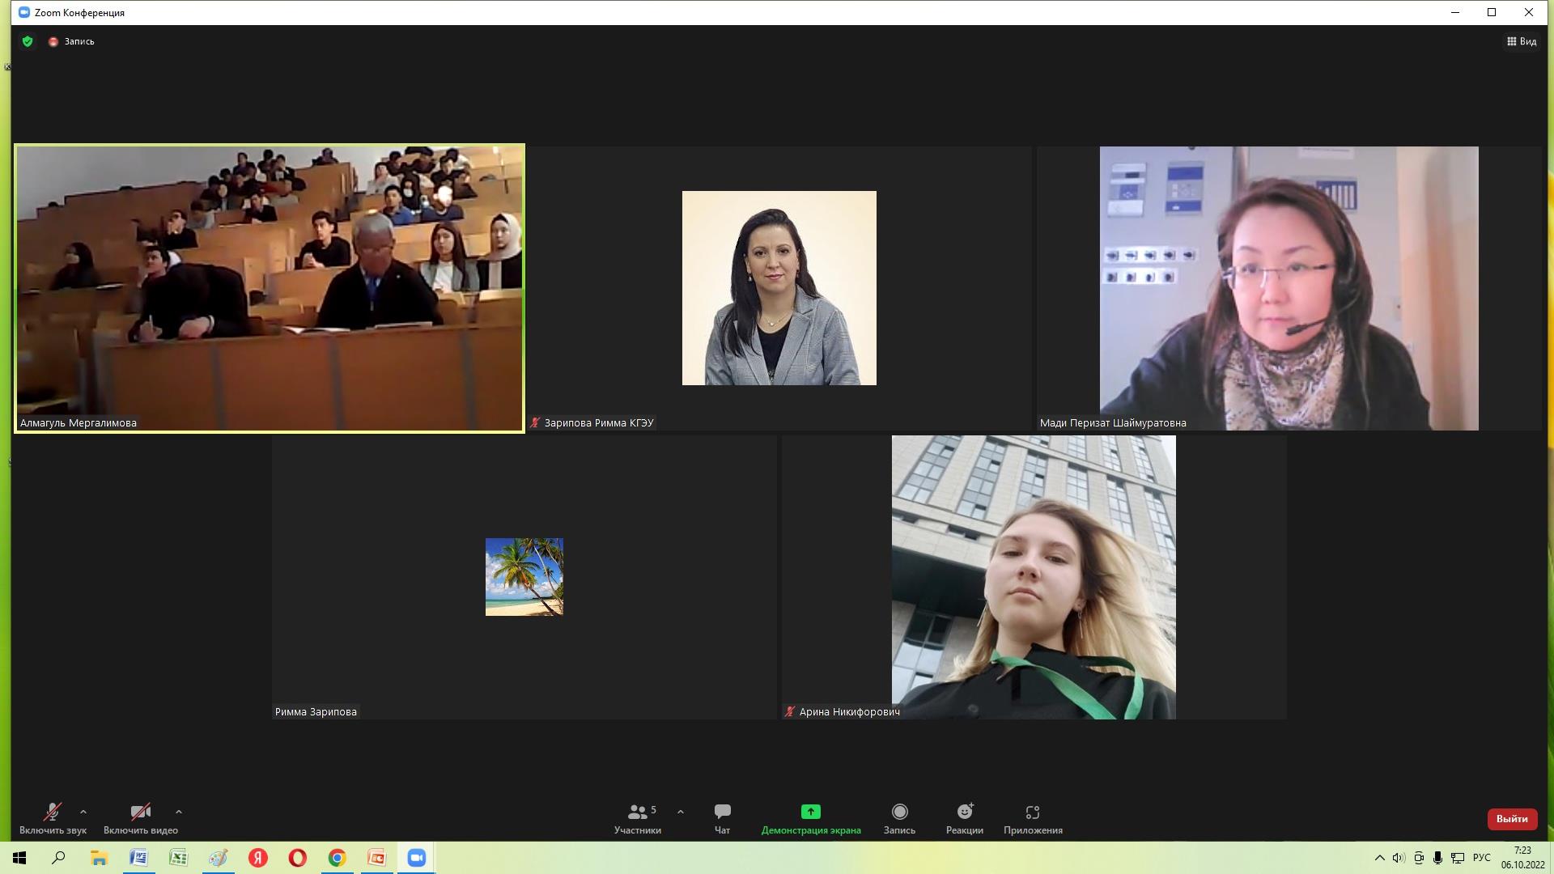
Task: Turn on camera with Включить видео
Action: pyautogui.click(x=140, y=818)
